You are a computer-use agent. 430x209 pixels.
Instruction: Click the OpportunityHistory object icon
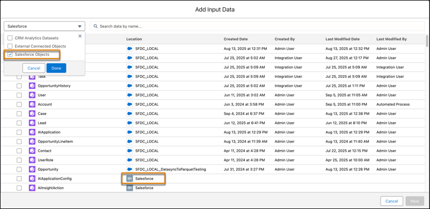32,86
